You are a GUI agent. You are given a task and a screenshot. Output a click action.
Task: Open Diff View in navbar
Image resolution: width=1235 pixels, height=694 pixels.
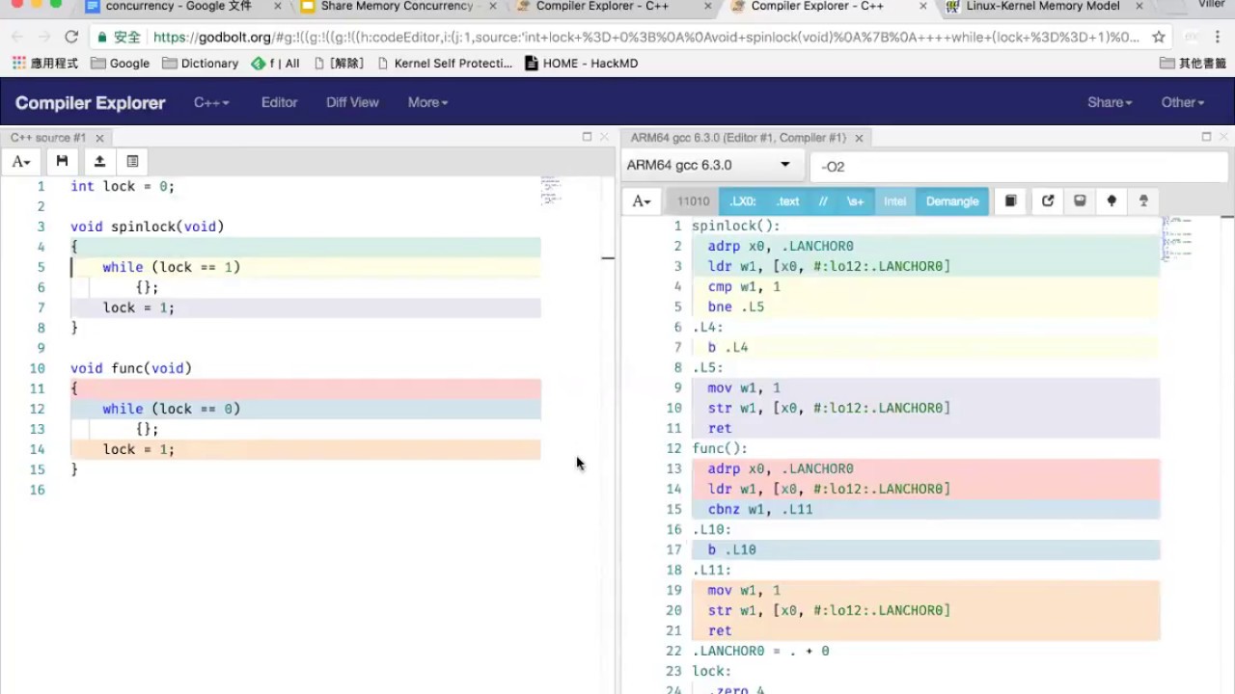coord(352,102)
